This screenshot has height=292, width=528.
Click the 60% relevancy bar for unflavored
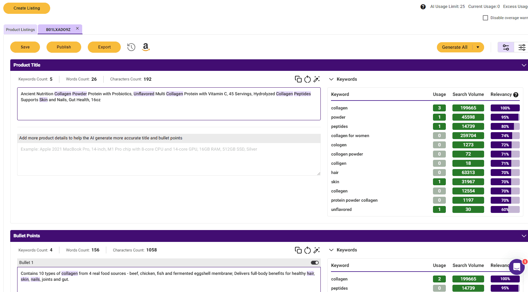pos(505,210)
